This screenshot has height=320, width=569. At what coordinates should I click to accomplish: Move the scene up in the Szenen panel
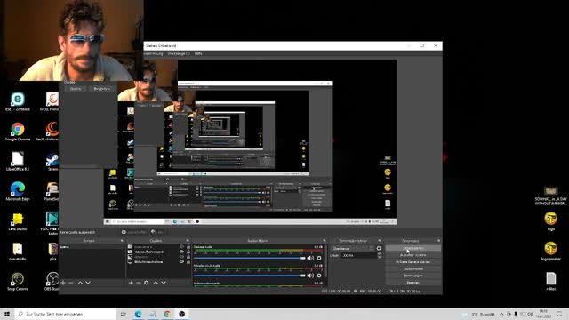(80, 283)
